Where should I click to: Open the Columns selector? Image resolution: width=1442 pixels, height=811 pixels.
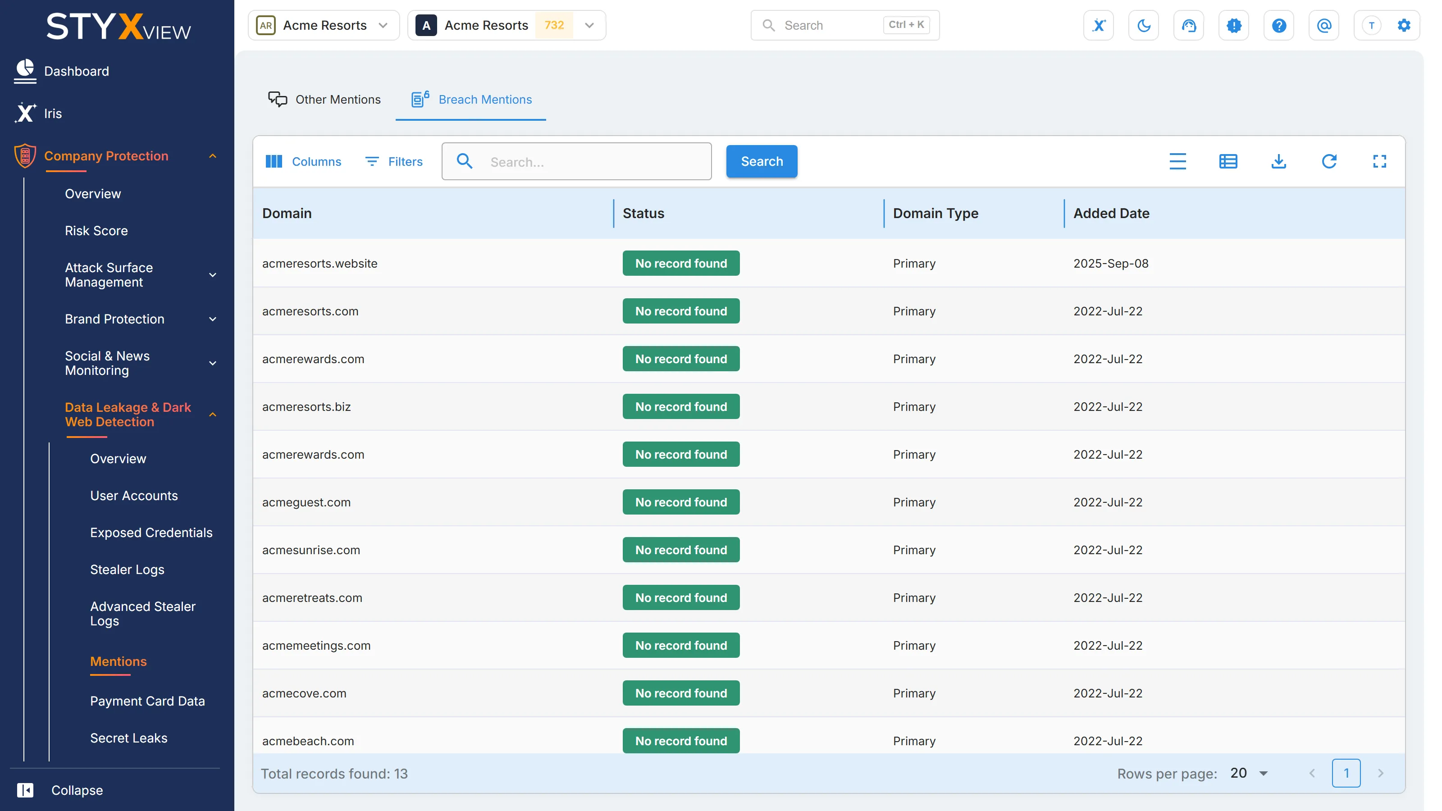303,161
